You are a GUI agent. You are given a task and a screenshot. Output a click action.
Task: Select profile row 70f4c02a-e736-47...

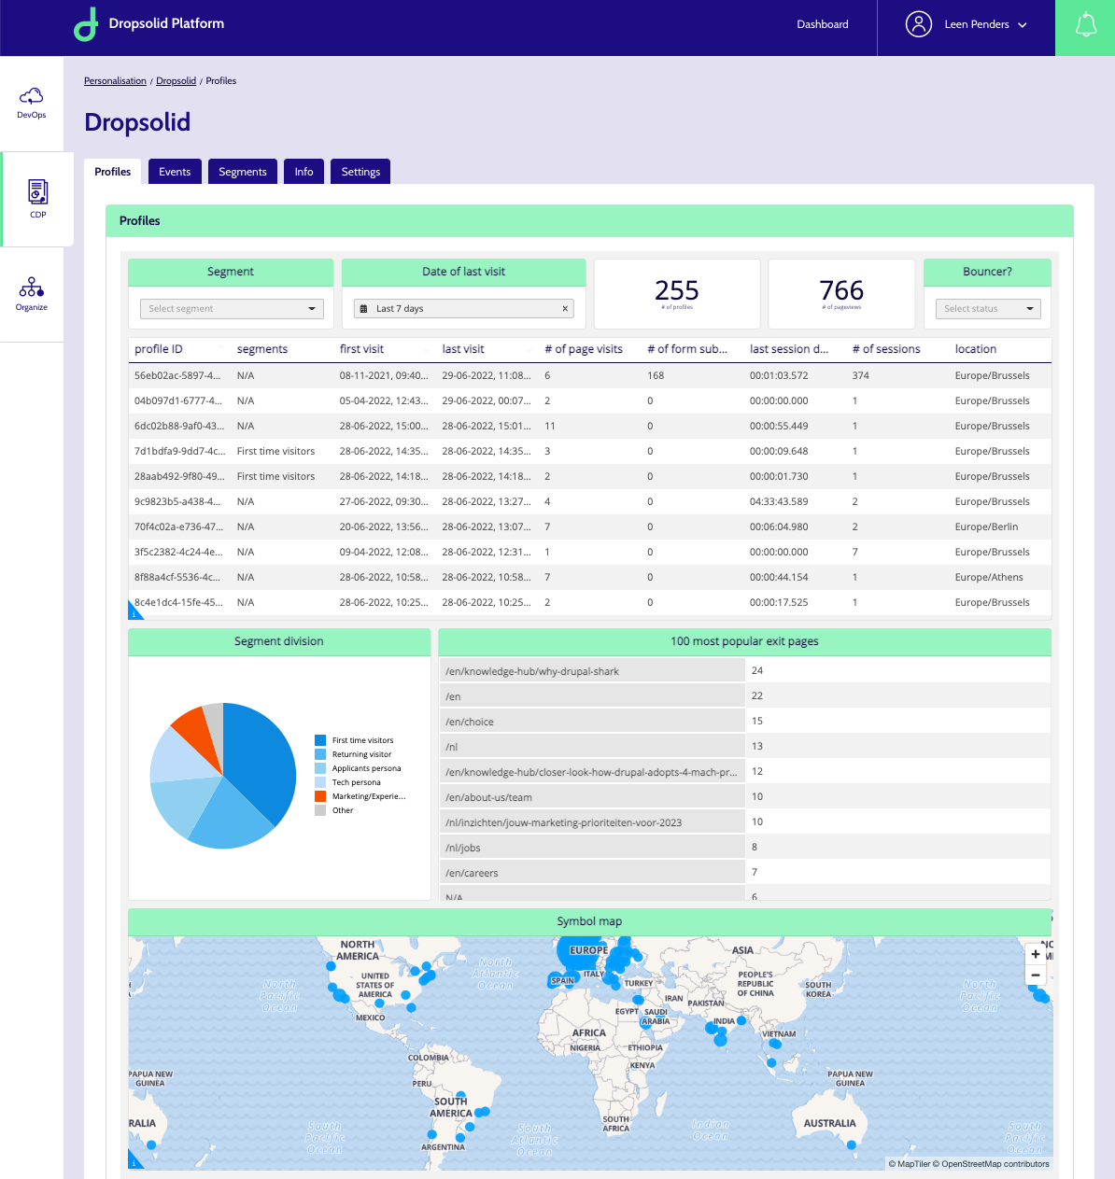(590, 526)
